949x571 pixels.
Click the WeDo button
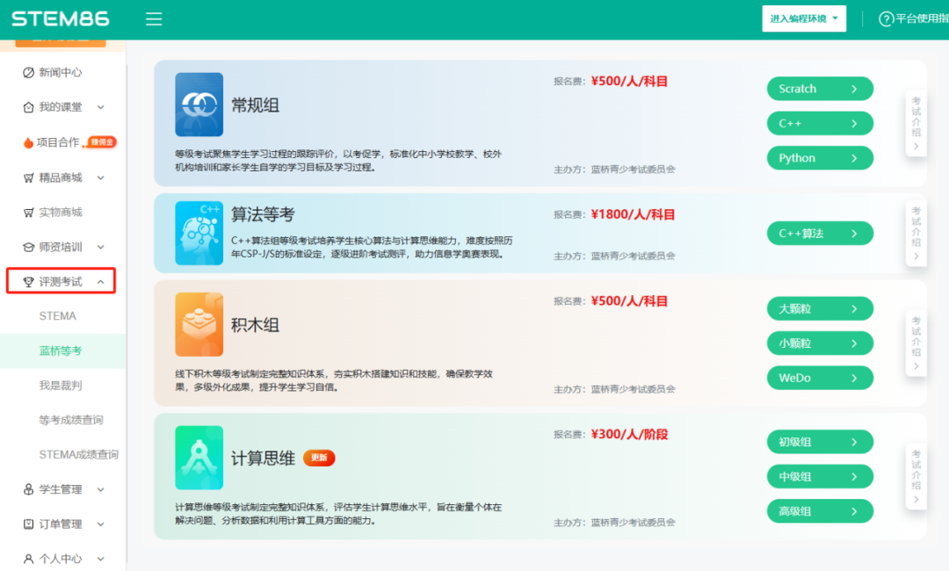click(820, 378)
